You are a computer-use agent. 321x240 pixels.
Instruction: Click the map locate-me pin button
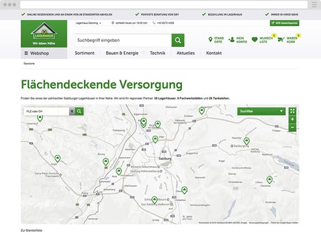point(72,112)
